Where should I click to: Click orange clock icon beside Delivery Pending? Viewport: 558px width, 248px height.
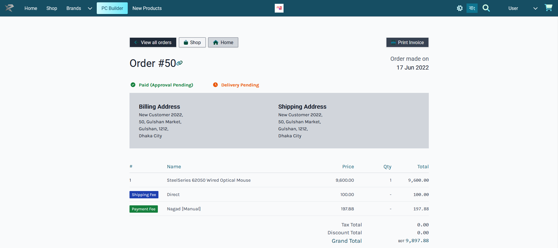pos(215,85)
